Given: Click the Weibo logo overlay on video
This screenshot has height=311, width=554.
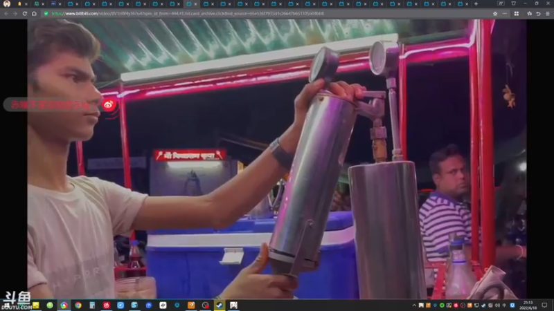Looking at the screenshot, I should 109,105.
